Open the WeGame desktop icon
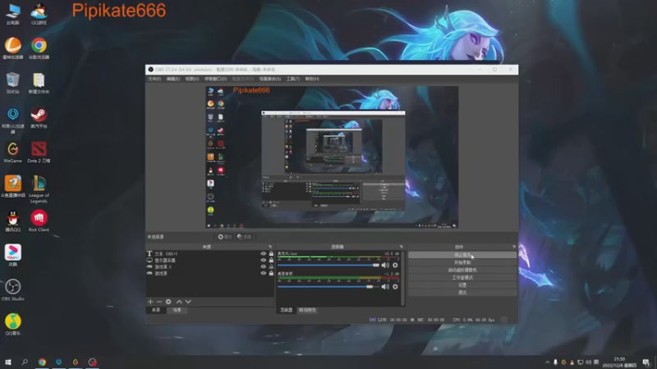 tap(13, 153)
